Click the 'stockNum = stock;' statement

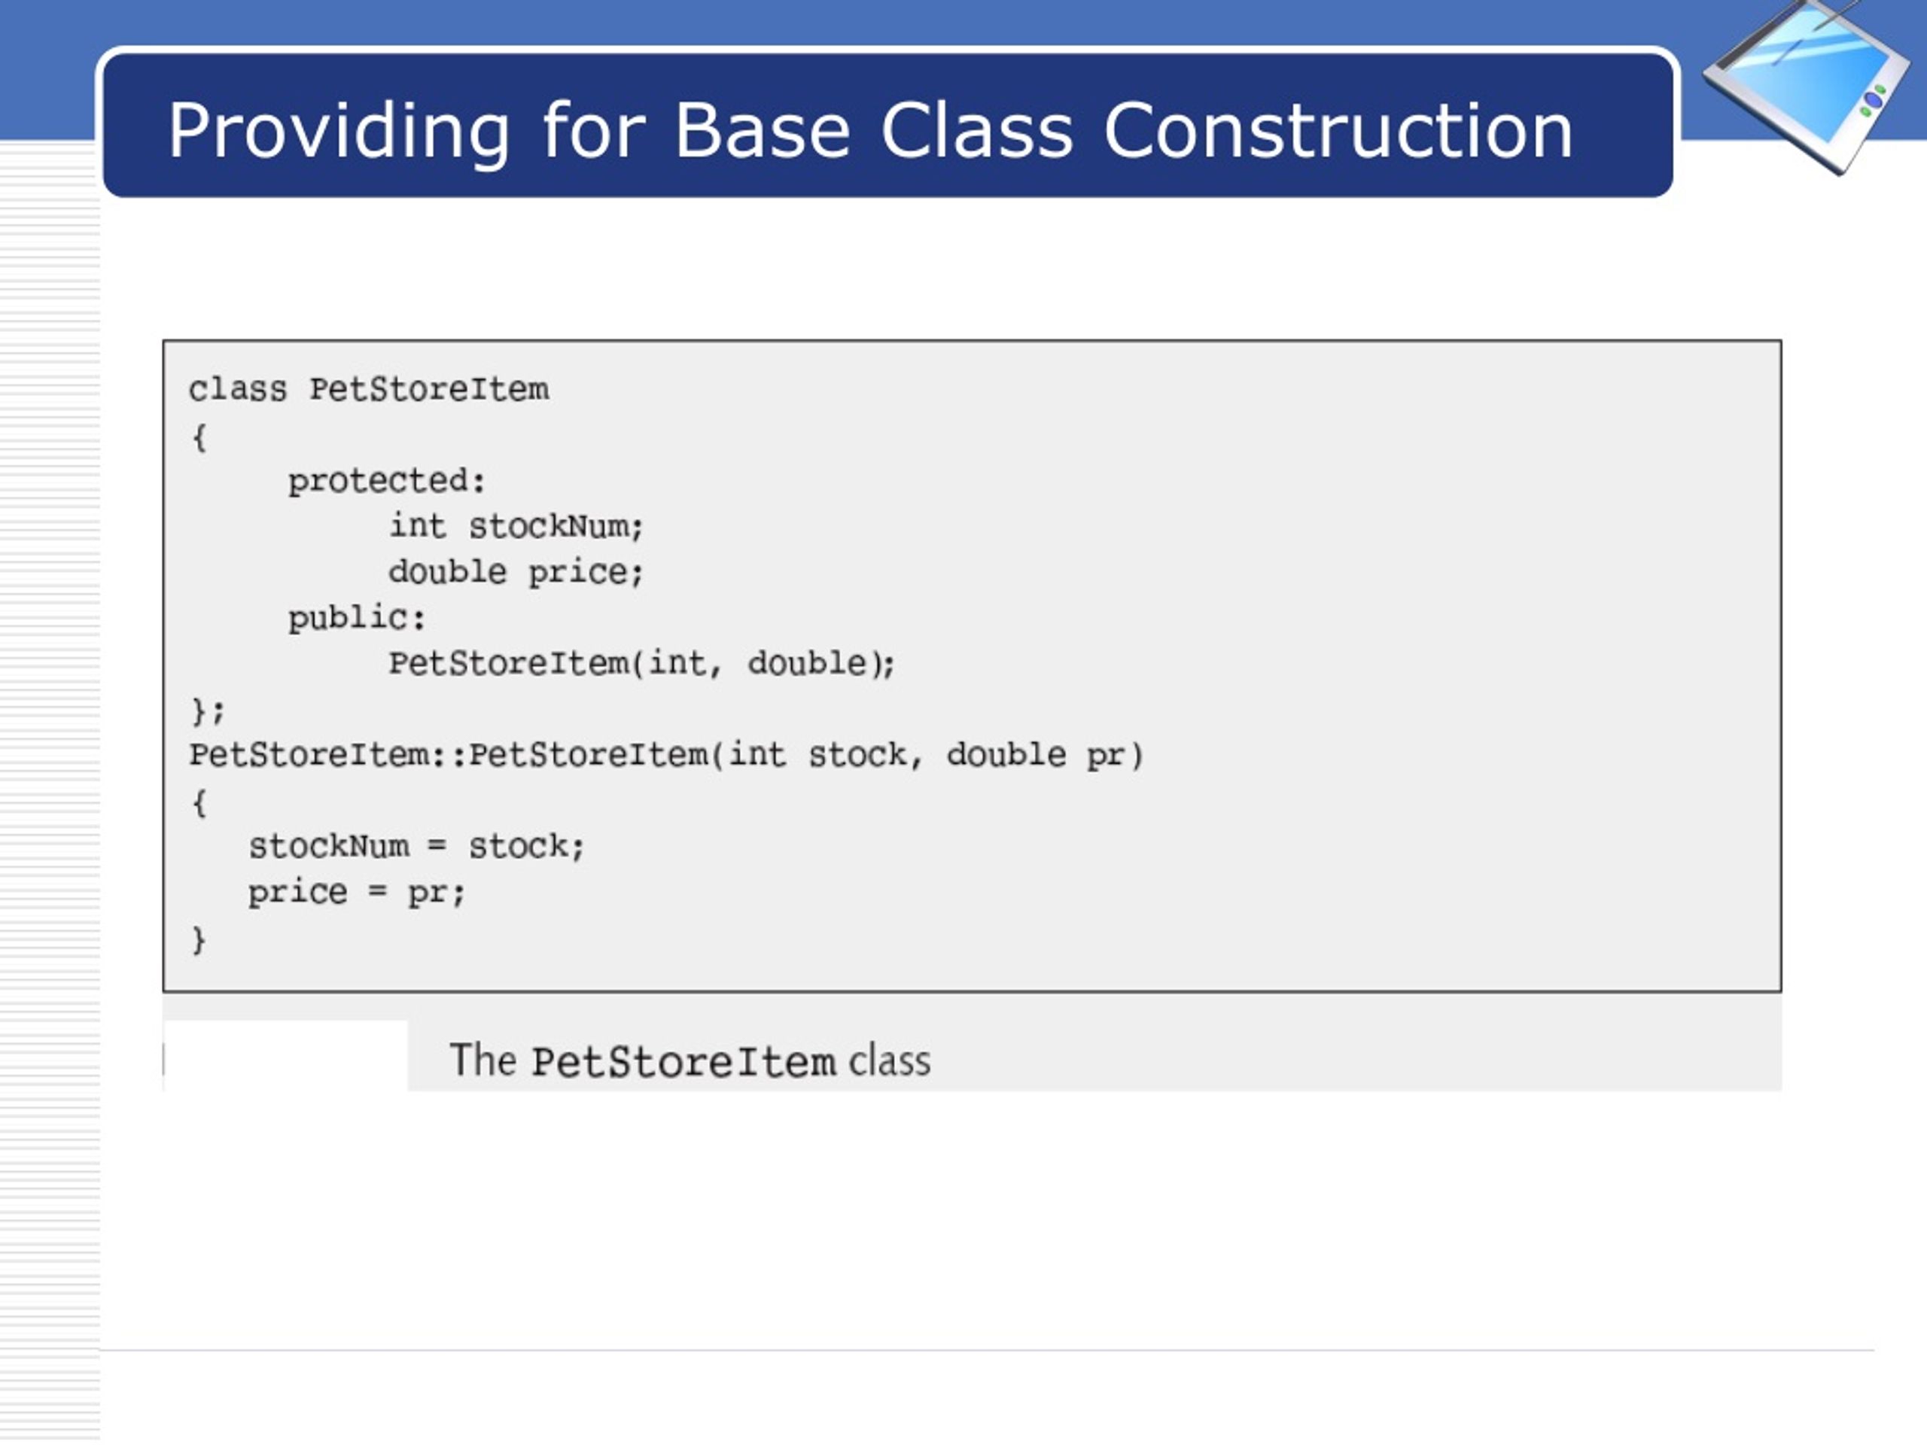416,847
